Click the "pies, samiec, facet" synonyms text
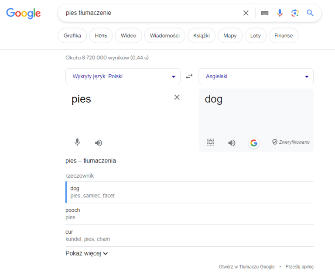 coord(92,196)
